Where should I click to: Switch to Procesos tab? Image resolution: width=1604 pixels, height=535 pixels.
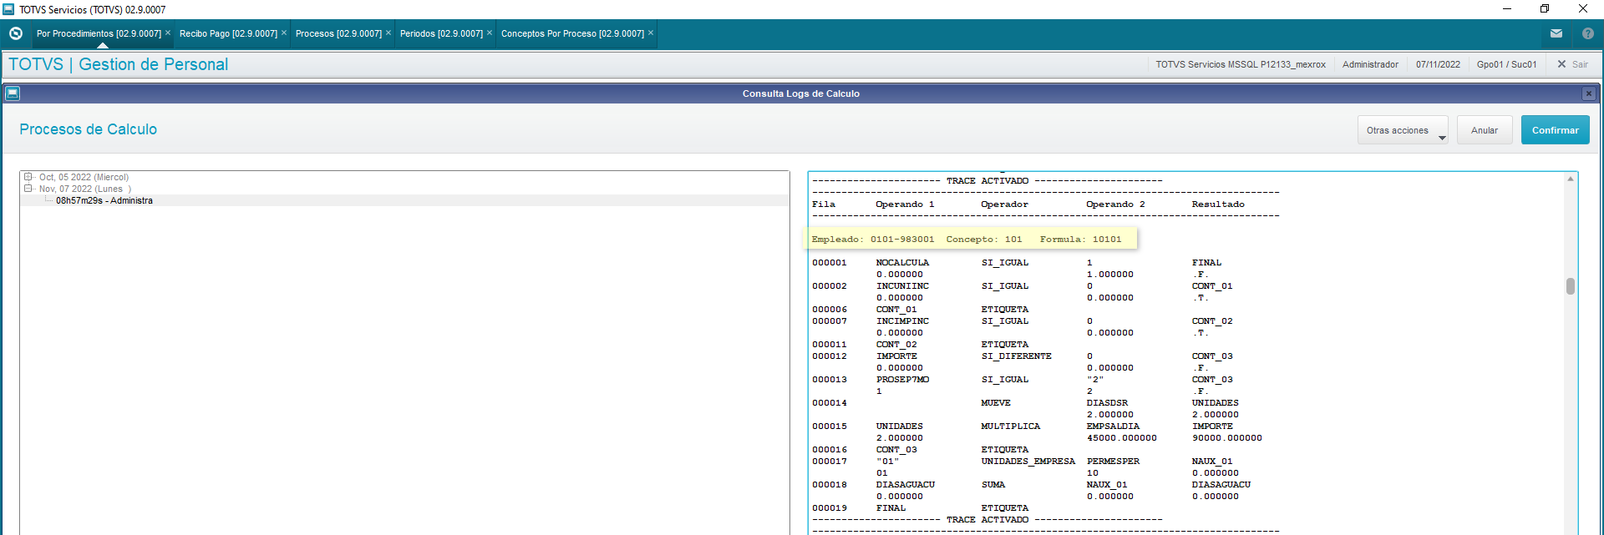click(x=338, y=33)
